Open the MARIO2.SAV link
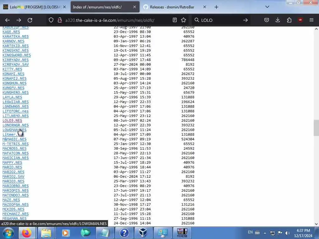Screen dimensions: 319x239 [x=13, y=176]
